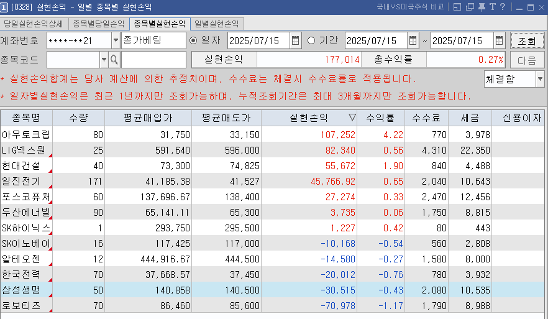Screen dimensions: 548x319
Task: Click the duplicate window icon in title bar
Action: tap(469, 7)
